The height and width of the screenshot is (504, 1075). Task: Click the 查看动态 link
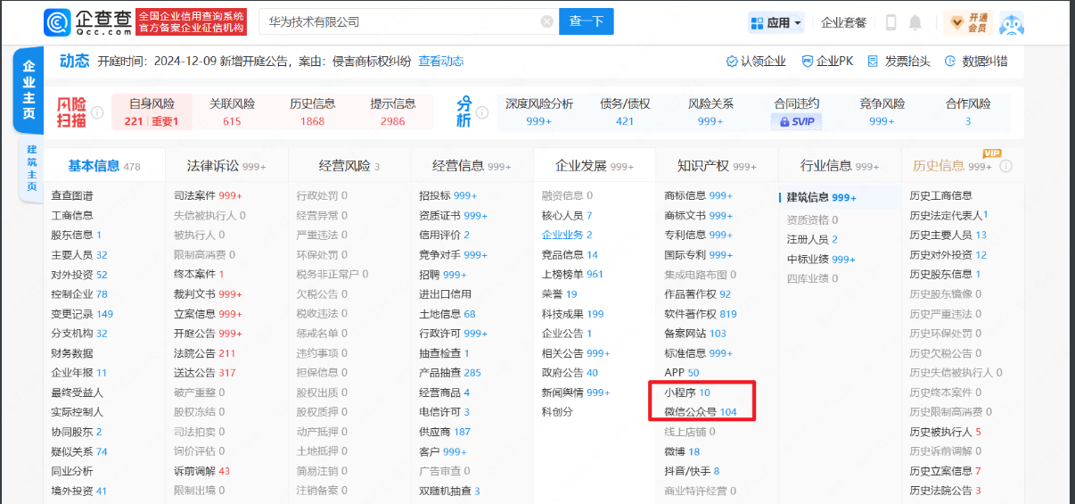pyautogui.click(x=441, y=62)
